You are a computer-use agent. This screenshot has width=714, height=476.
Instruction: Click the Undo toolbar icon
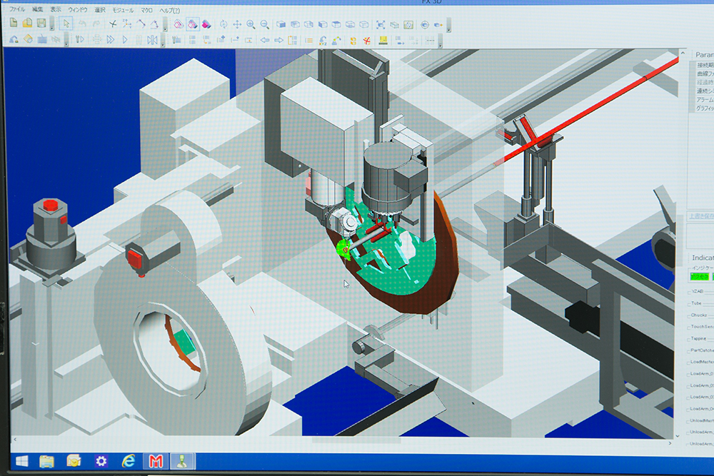coord(82,23)
